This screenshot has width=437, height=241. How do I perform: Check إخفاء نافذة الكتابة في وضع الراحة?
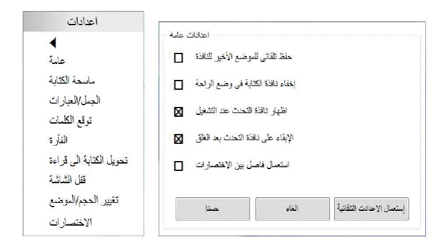tap(178, 85)
